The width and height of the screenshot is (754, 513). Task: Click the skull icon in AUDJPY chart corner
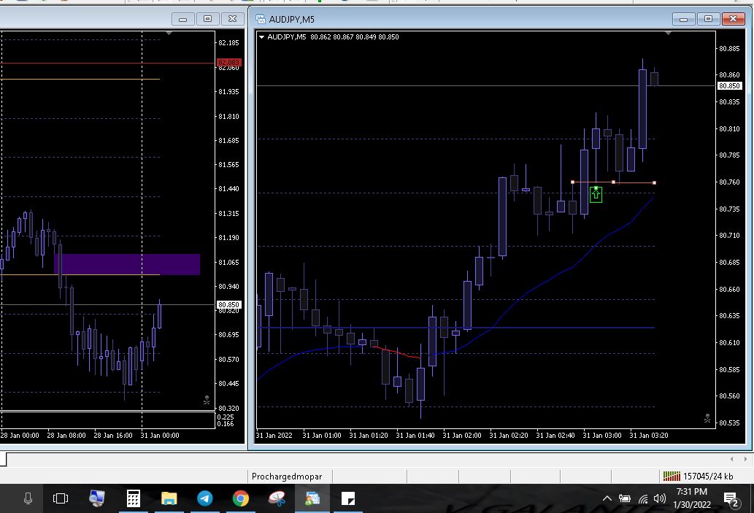coord(707,418)
